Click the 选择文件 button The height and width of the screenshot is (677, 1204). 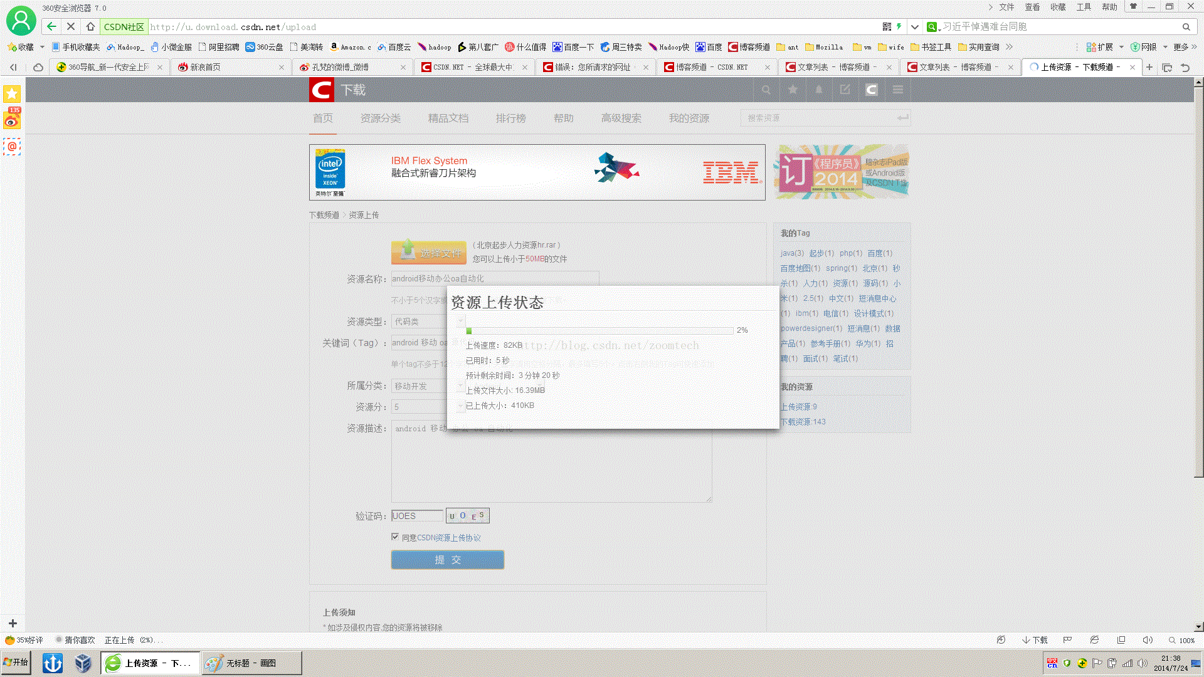pos(429,253)
